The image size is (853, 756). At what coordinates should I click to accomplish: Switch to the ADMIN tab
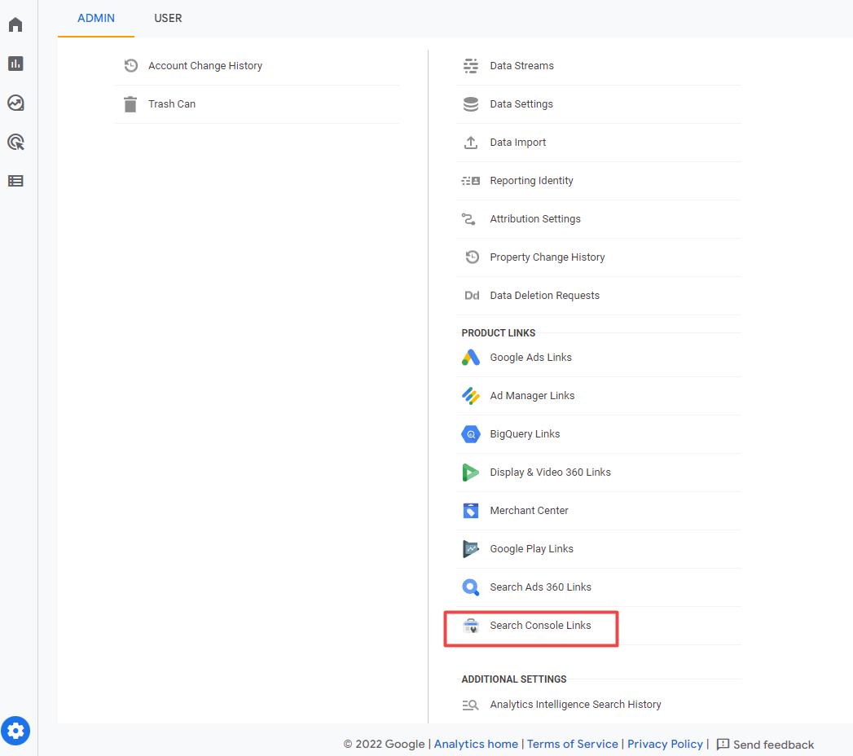96,19
